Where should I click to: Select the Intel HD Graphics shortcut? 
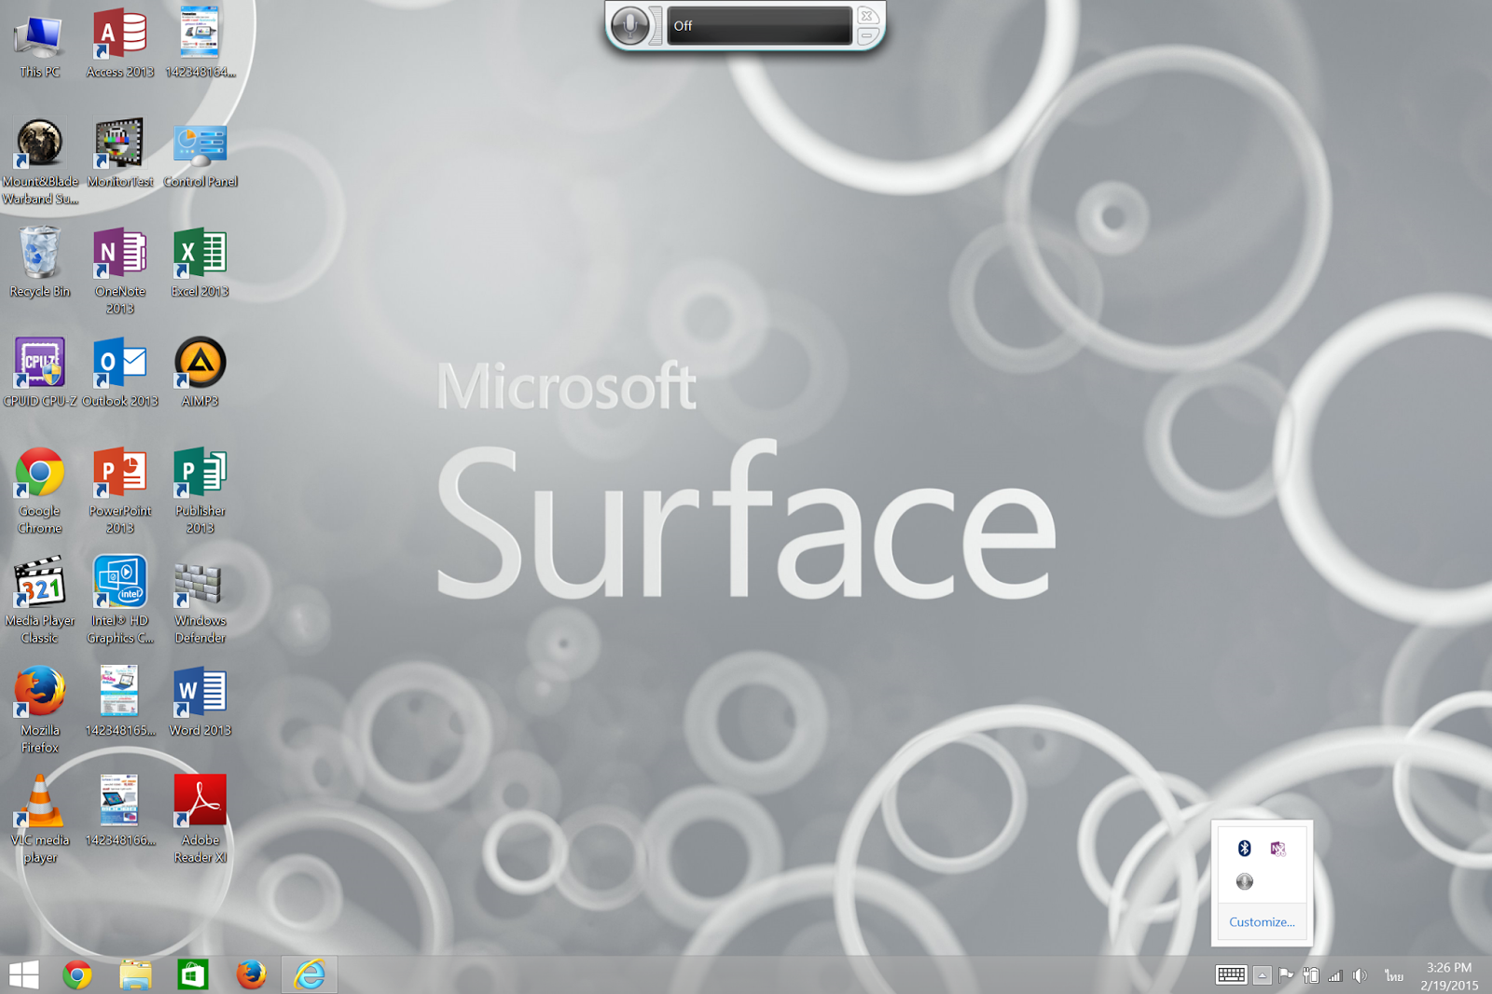click(x=119, y=601)
